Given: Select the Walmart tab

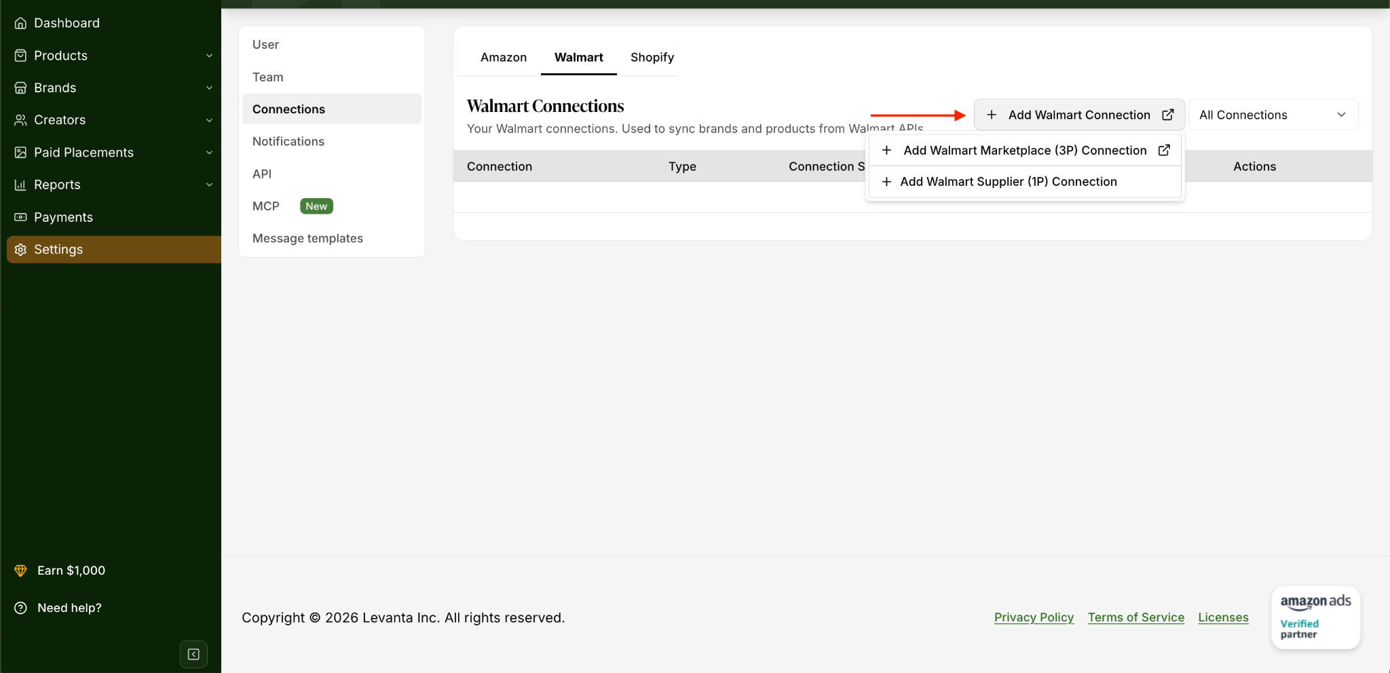Looking at the screenshot, I should click(579, 58).
